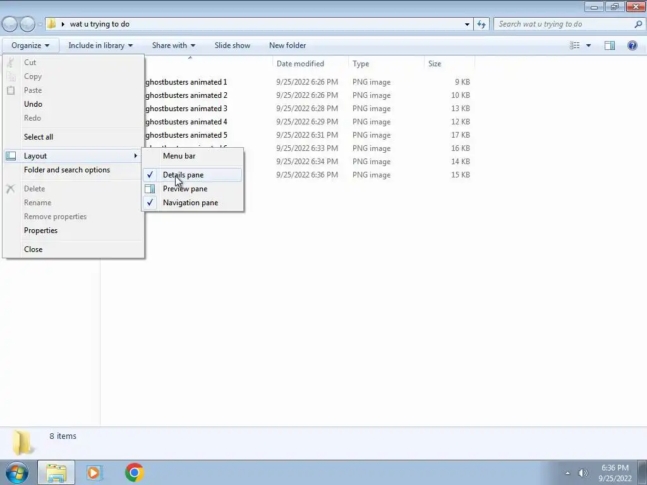Screen dimensions: 647x485
Task: Uncheck the Details pane option
Action: pyautogui.click(x=193, y=175)
